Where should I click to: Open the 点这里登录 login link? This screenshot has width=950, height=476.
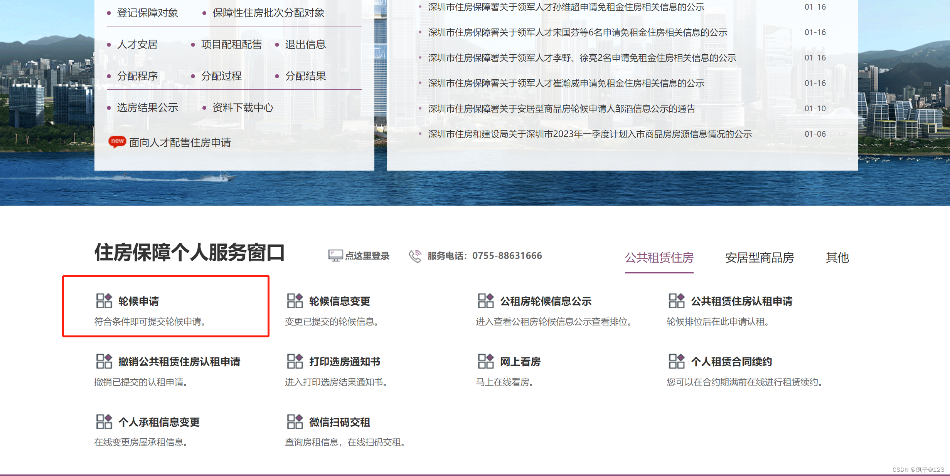(x=367, y=256)
